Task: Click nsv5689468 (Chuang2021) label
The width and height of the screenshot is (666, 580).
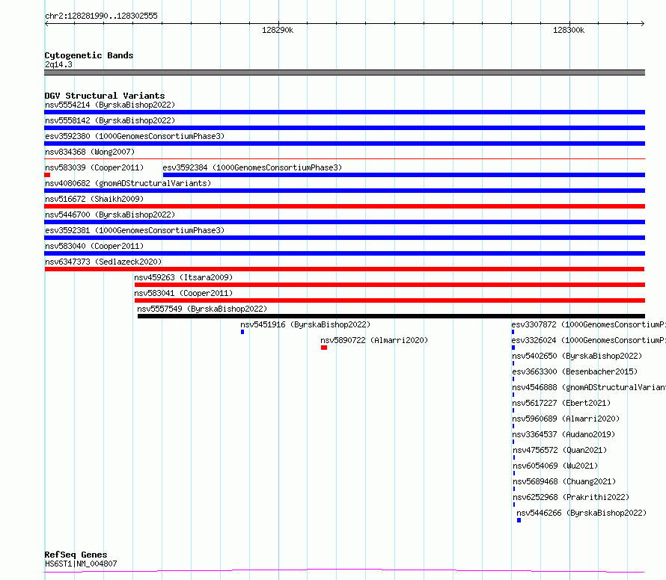Action: [x=564, y=481]
